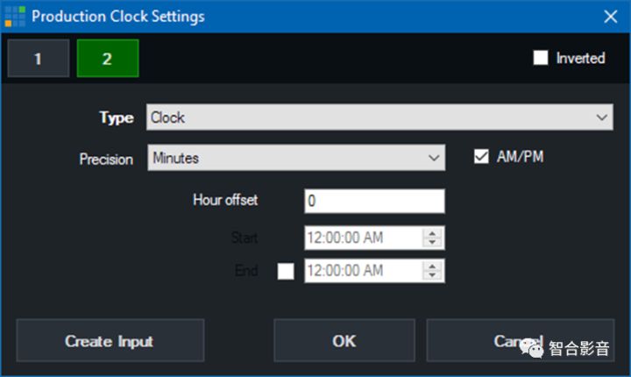Decrease End time with down spinner arrow
Viewport: 631px width, 377px height.
433,276
